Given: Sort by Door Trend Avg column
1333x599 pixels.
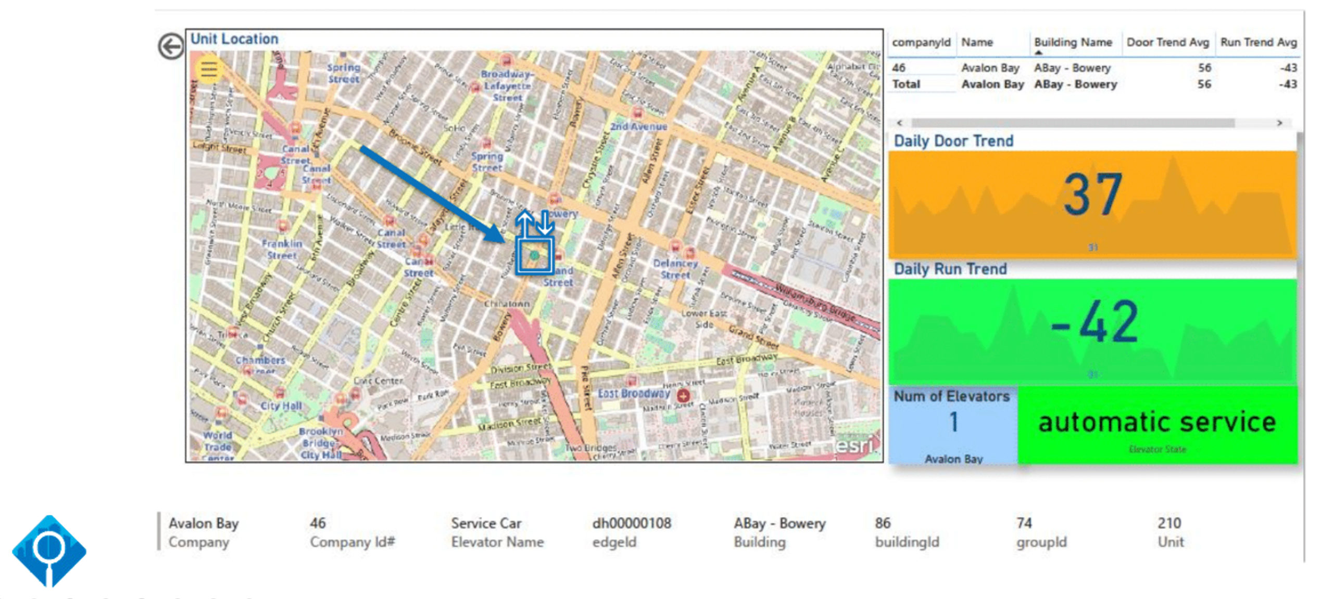Looking at the screenshot, I should [1167, 43].
